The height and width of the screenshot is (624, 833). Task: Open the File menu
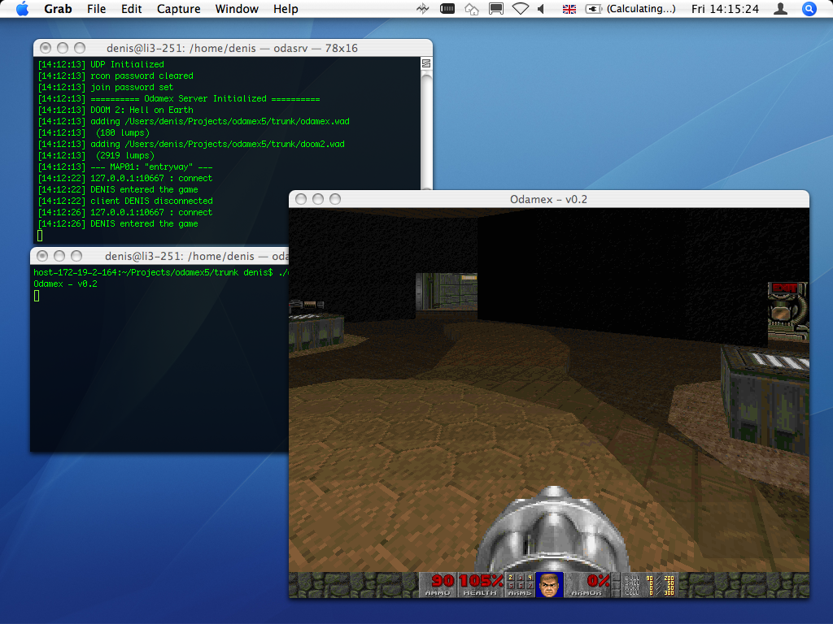(96, 9)
